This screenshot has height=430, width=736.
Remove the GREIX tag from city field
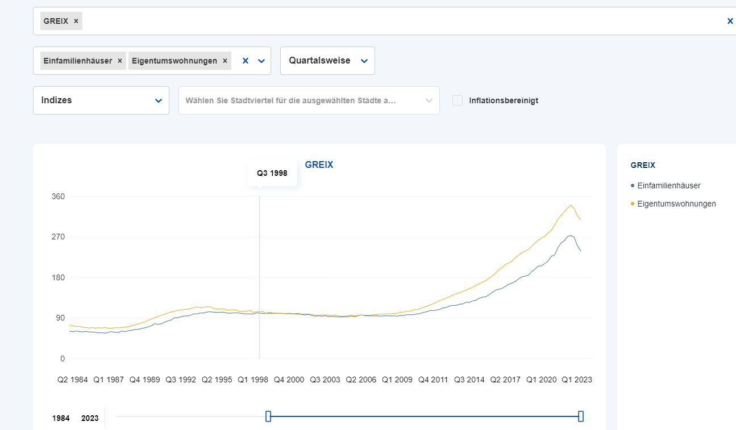[x=76, y=21]
